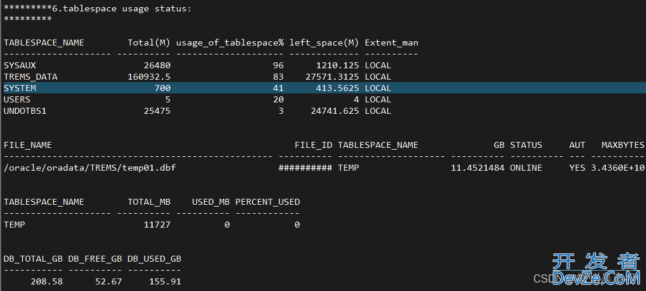Screen dimensions: 646x291
Task: Click SYSAUX left space 1210.125
Action: (338, 65)
